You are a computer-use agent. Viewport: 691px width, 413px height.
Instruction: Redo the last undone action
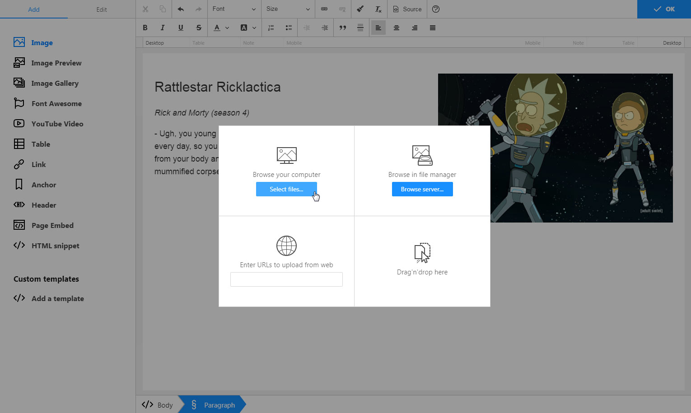point(198,9)
